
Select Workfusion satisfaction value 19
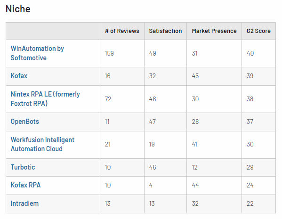152,144
